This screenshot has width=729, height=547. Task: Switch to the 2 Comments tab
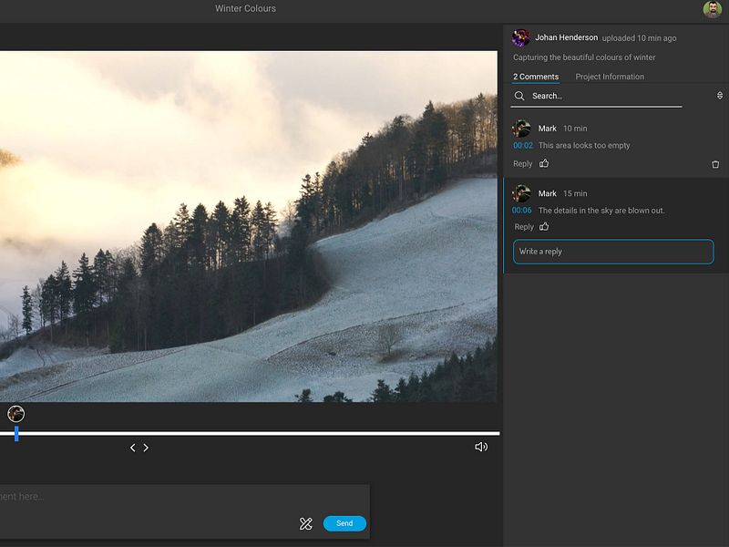(536, 77)
